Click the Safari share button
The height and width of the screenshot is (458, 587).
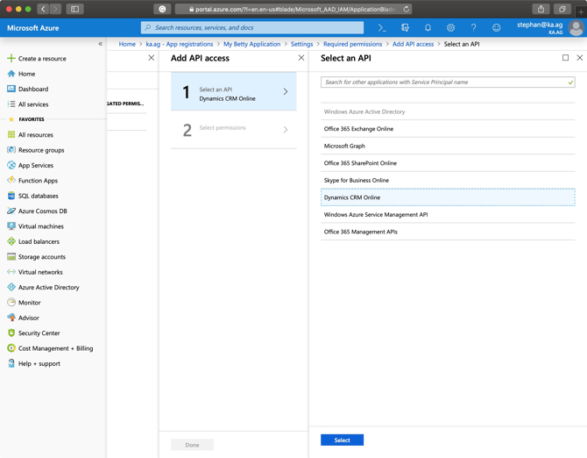tap(541, 9)
